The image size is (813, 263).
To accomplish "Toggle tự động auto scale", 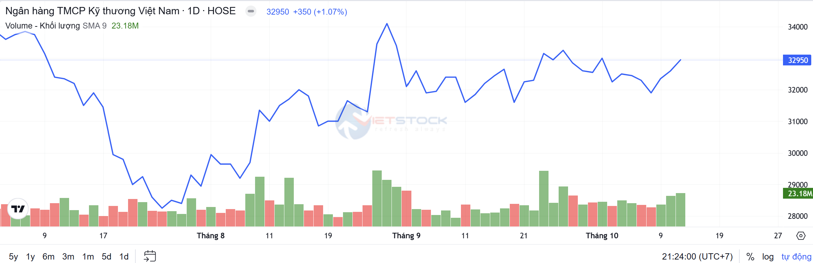I will point(796,257).
